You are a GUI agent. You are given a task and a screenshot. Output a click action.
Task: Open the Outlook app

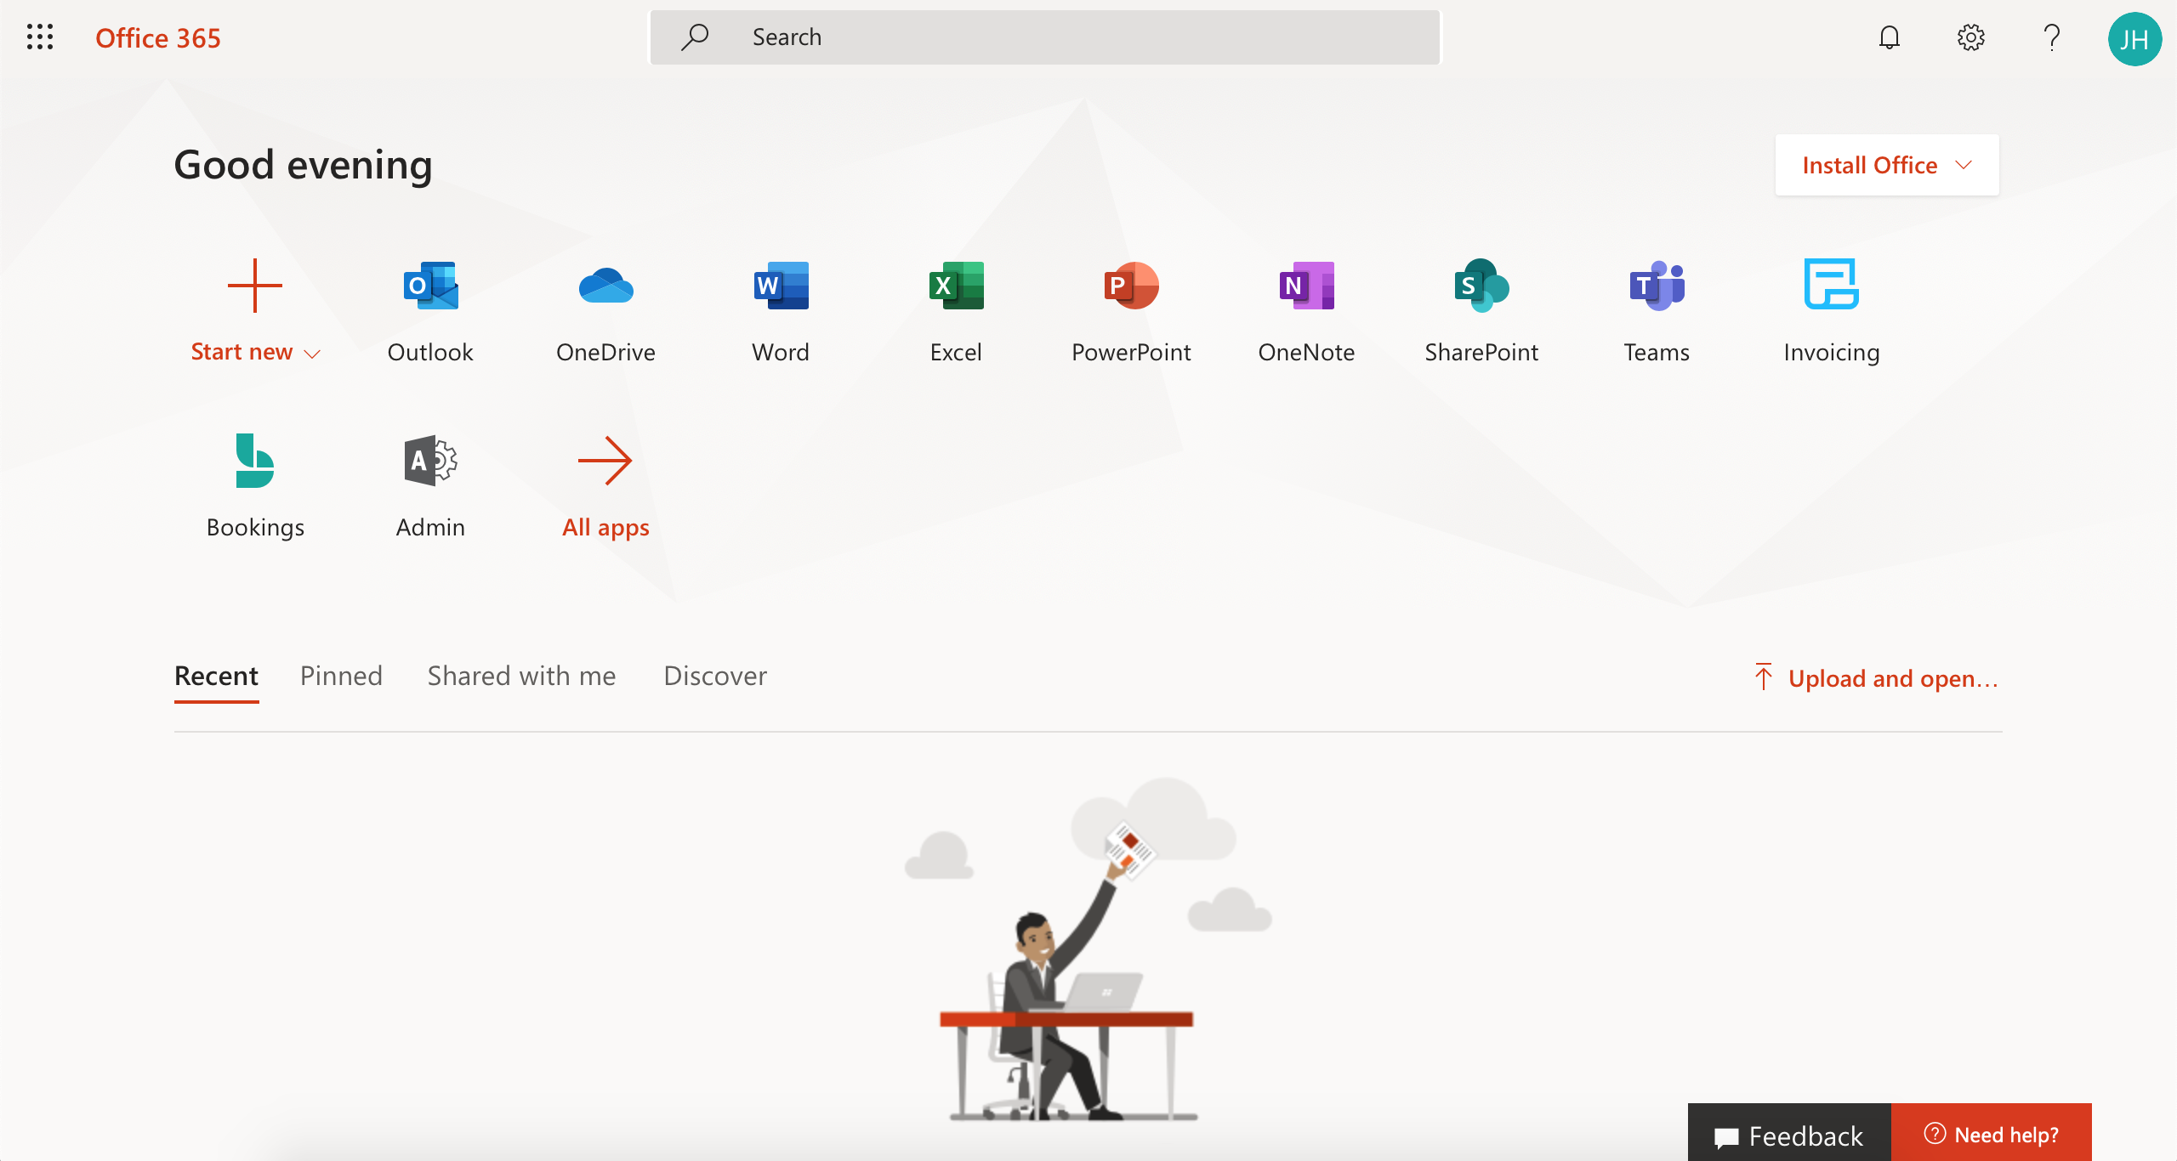(x=430, y=311)
